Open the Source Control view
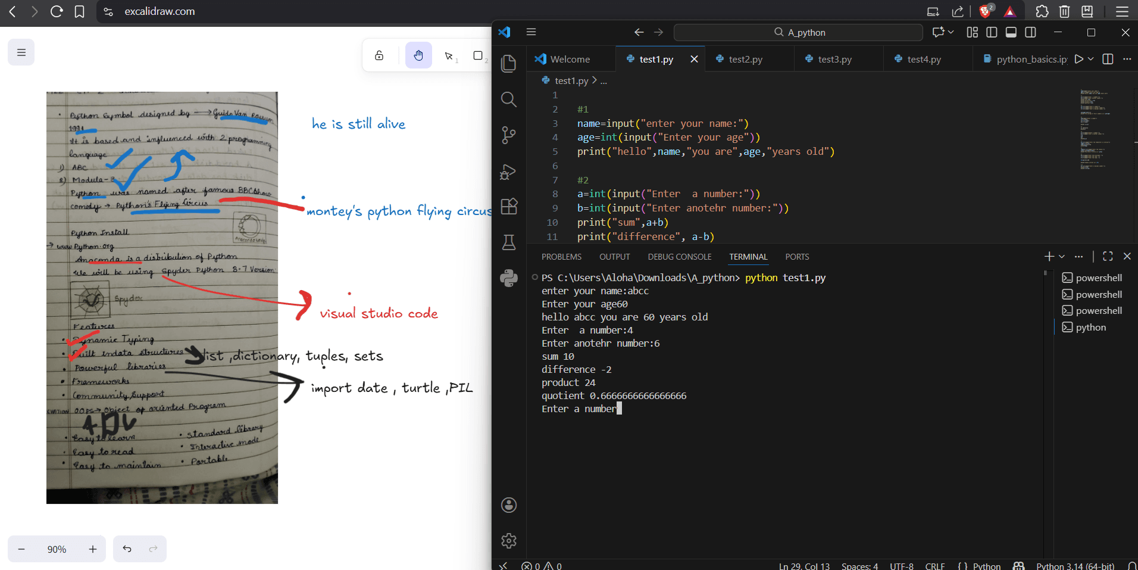 coord(509,135)
